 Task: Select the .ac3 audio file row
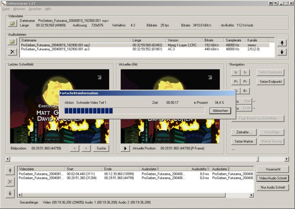click(x=74, y=49)
